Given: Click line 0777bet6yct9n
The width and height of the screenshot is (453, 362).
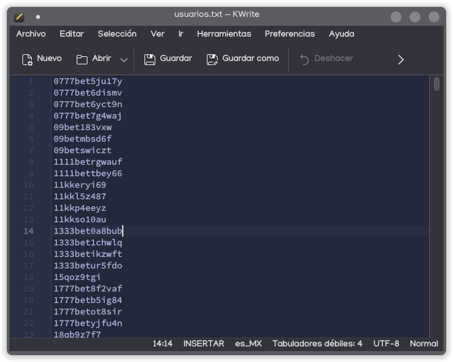Looking at the screenshot, I should tap(88, 104).
